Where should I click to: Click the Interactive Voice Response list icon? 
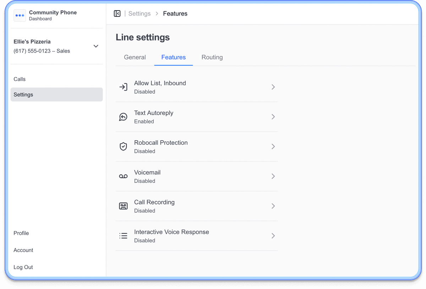point(123,236)
